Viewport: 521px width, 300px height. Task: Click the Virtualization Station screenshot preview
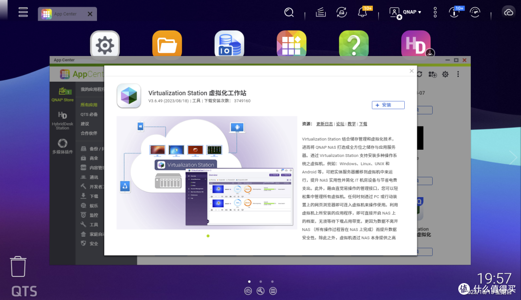click(206, 172)
